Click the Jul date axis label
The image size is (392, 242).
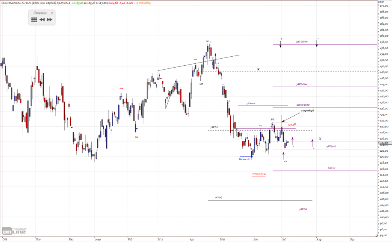click(x=284, y=239)
